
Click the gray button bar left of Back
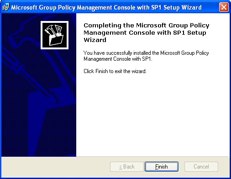point(56,167)
